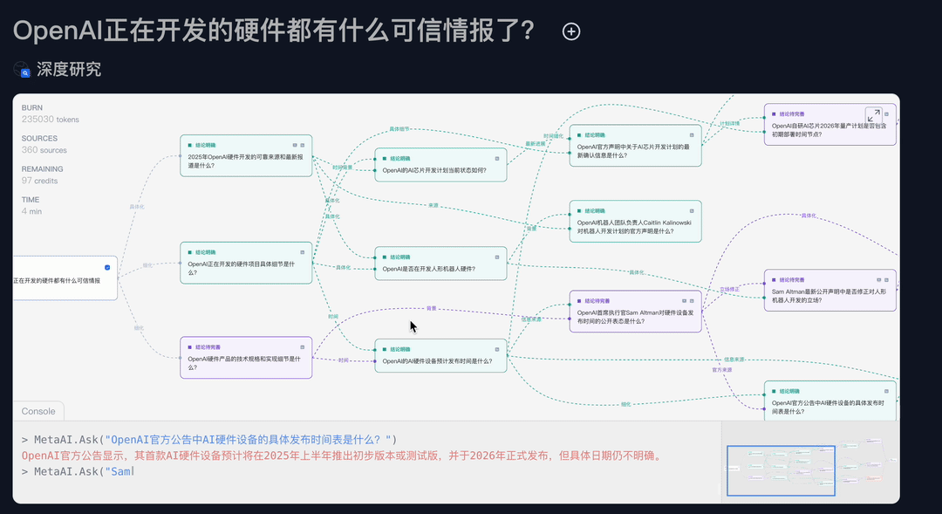
Task: Select the node OpenAI是否在开发人形机器人硬件?
Action: [x=440, y=264]
